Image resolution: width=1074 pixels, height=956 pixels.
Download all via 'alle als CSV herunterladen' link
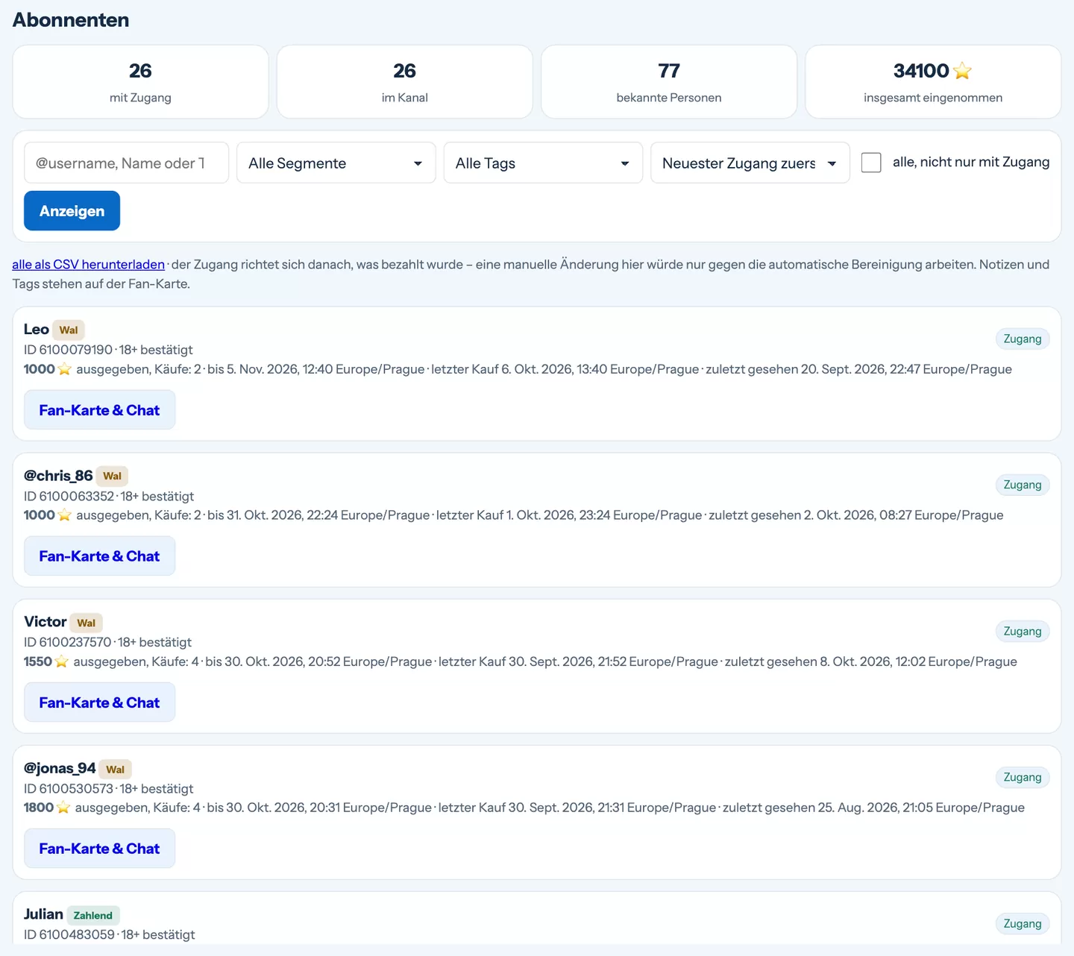coord(89,265)
